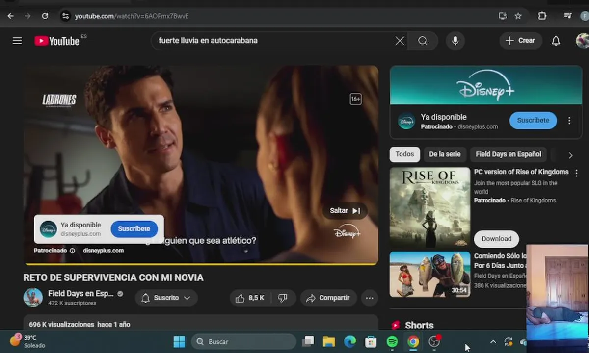Run search with the magnifying glass button
The width and height of the screenshot is (589, 353).
coord(423,41)
